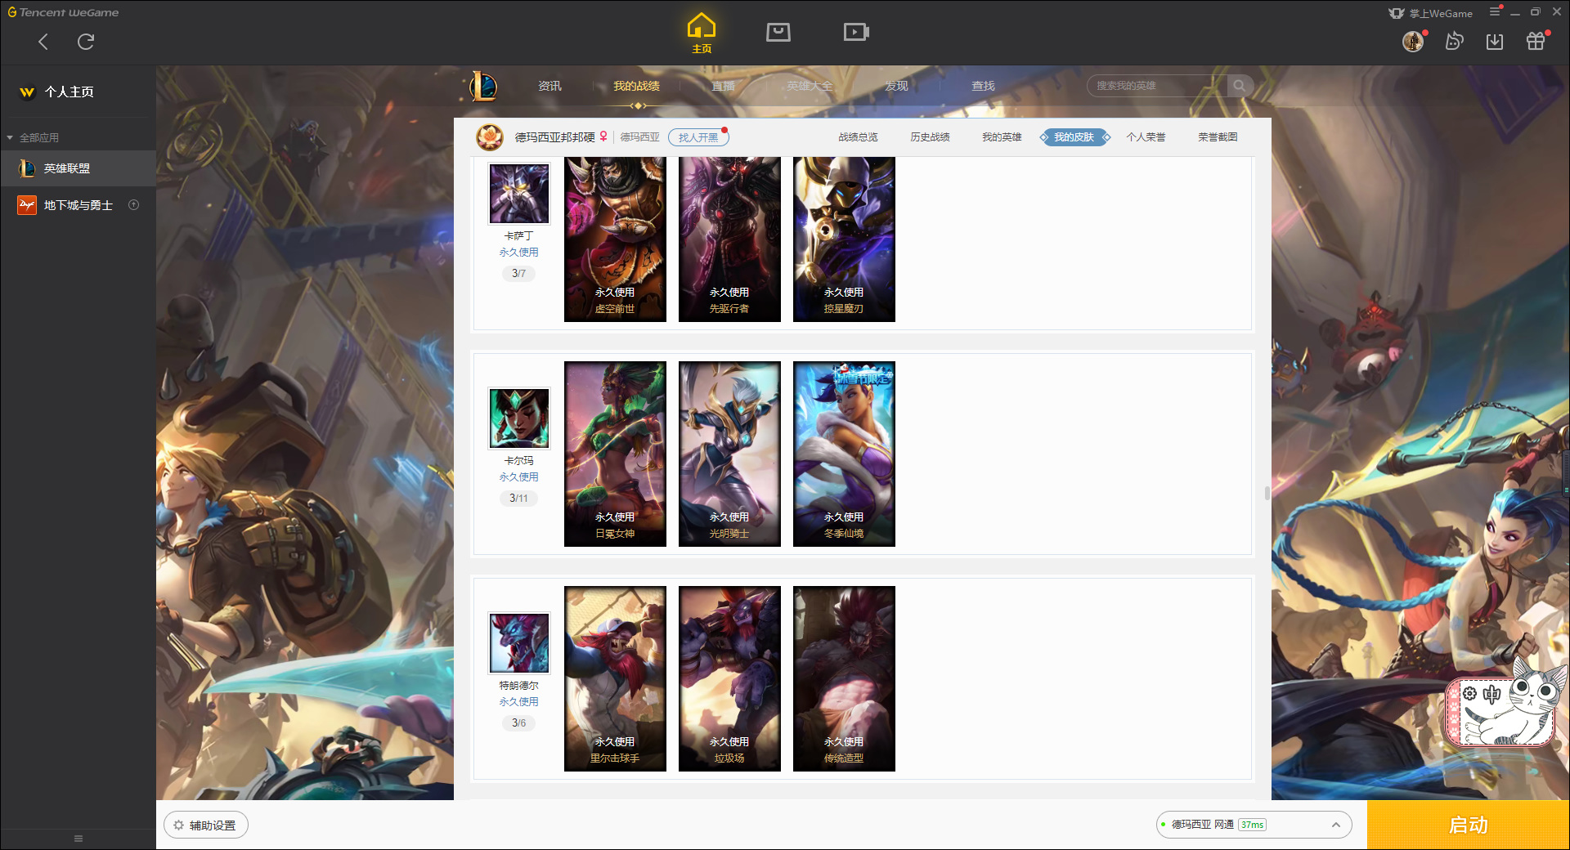Open the 查找 tab
The width and height of the screenshot is (1570, 850).
983,86
